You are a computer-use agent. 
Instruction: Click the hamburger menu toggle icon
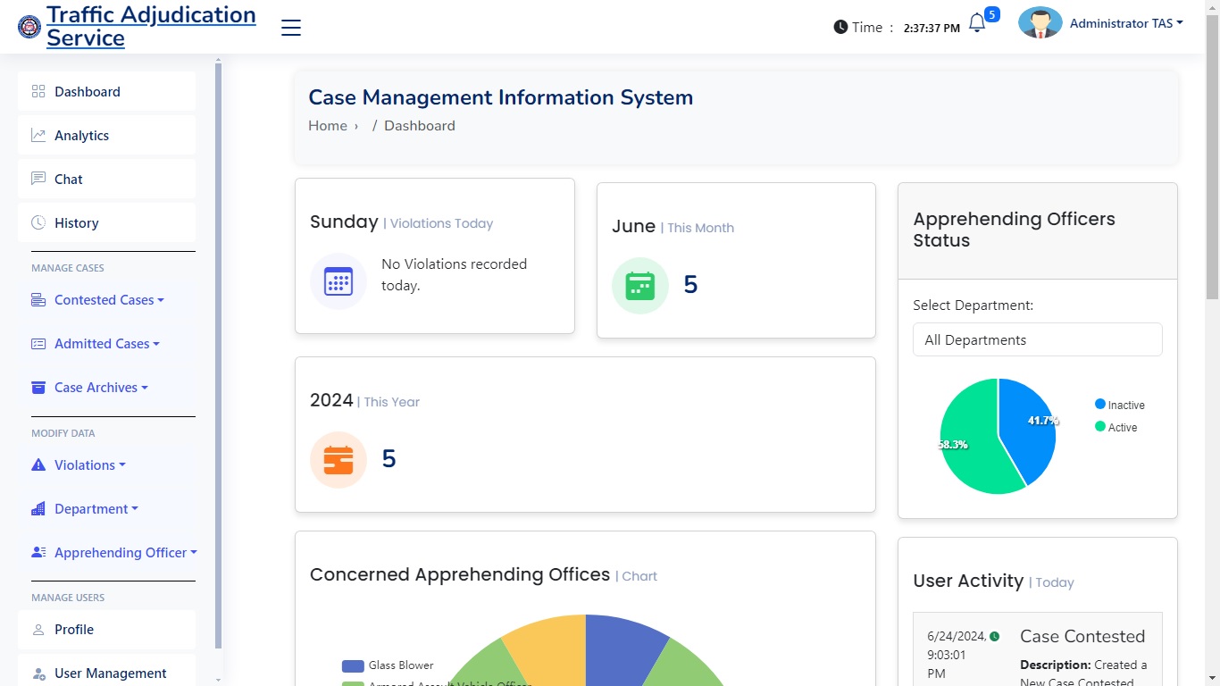pos(291,28)
